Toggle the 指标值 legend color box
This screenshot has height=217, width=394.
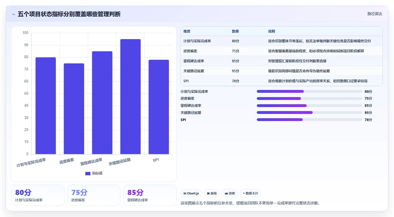88,174
